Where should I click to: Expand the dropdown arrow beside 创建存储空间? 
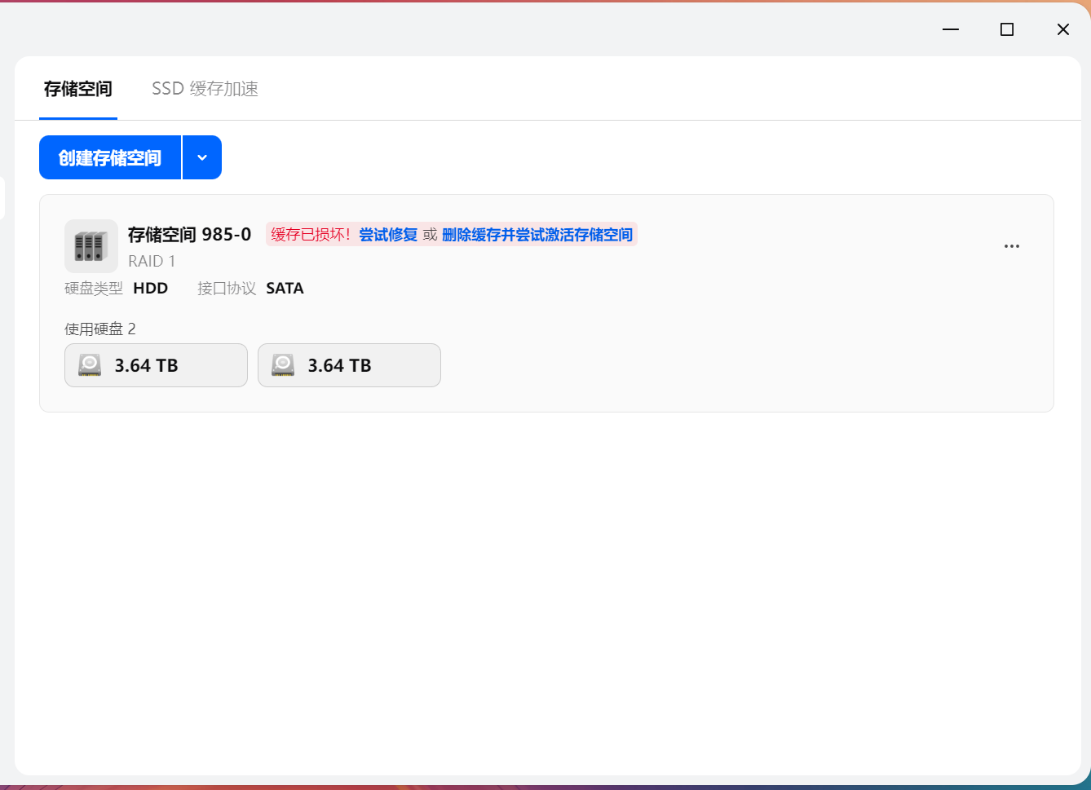[x=202, y=157]
